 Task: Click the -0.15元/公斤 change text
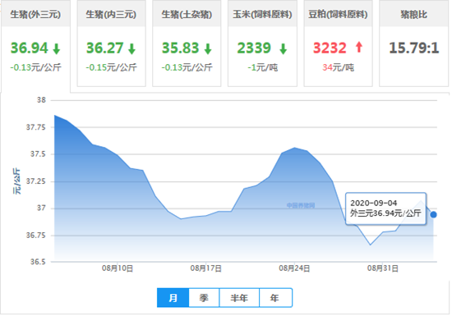[x=111, y=67]
